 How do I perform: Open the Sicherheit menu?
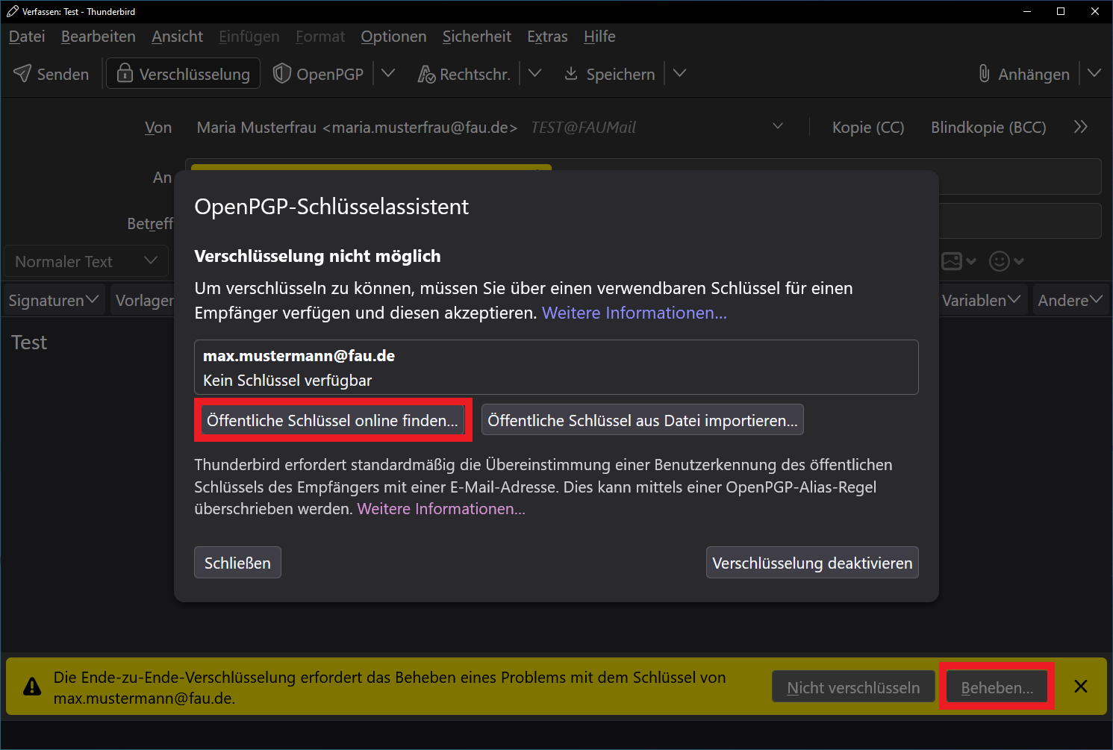pyautogui.click(x=476, y=37)
